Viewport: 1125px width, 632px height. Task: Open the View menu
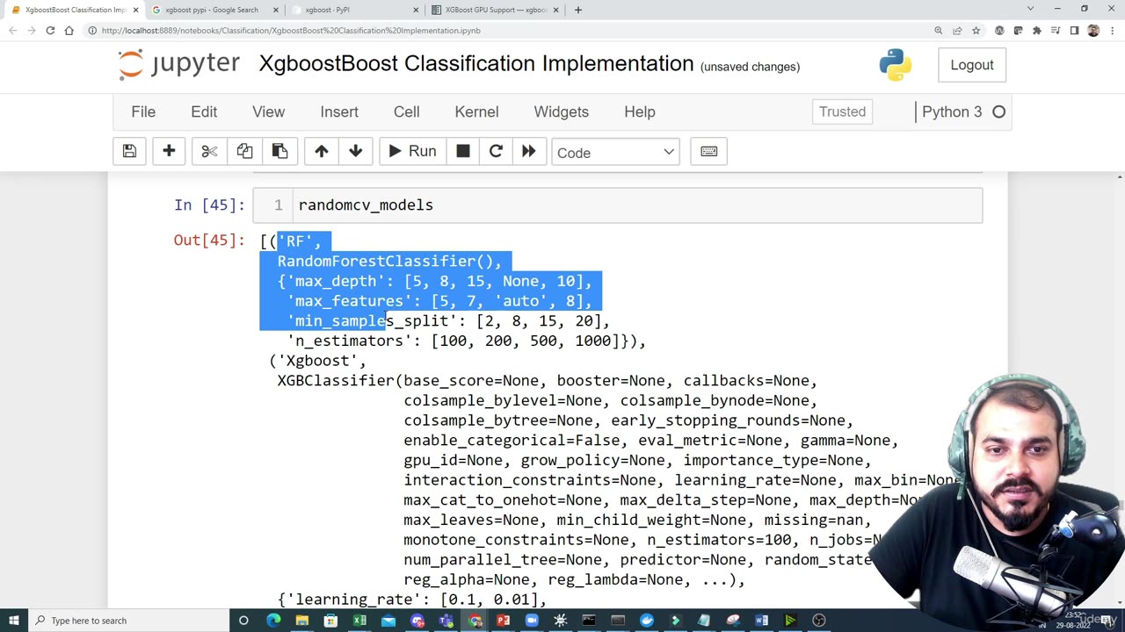click(x=269, y=111)
